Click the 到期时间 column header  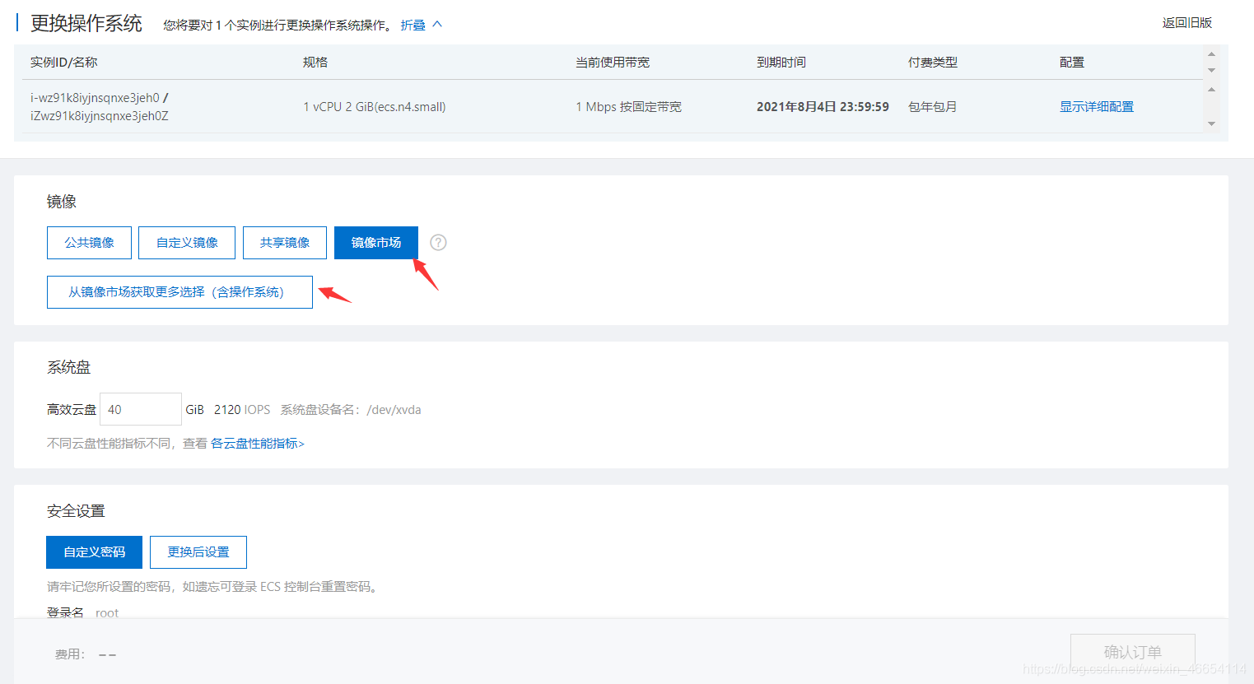[781, 63]
